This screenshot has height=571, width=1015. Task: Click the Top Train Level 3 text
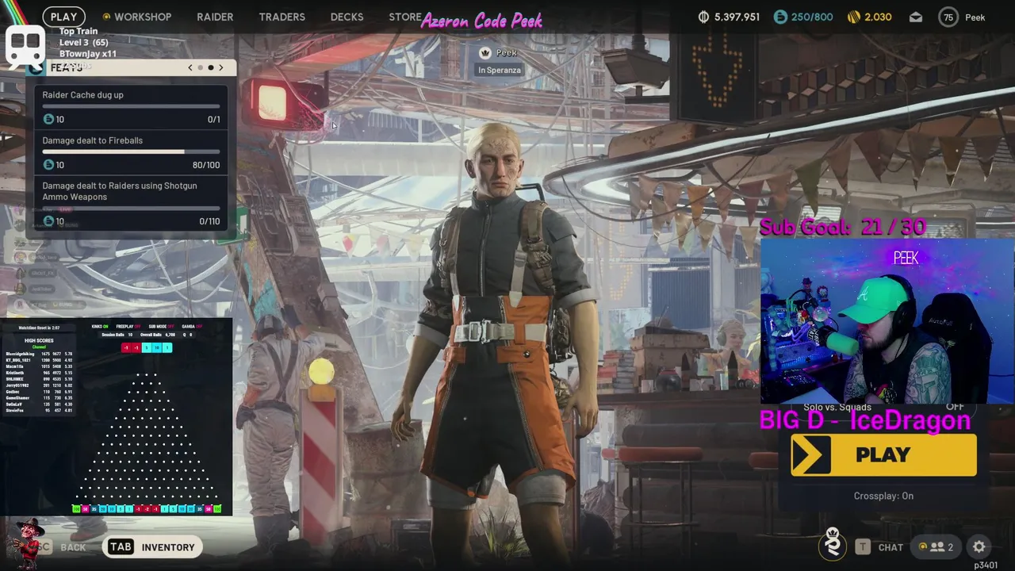[83, 36]
